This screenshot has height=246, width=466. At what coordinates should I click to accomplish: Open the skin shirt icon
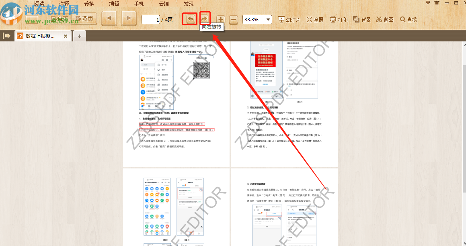click(437, 3)
